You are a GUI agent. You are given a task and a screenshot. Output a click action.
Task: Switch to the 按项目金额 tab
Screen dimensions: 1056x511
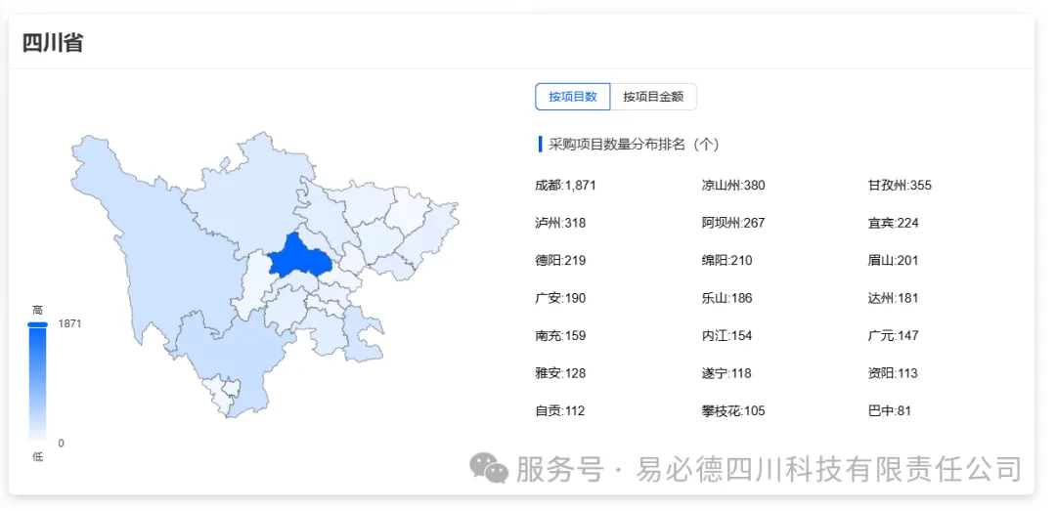pyautogui.click(x=653, y=97)
